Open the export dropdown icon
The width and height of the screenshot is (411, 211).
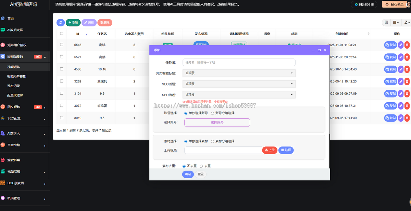[x=407, y=22]
